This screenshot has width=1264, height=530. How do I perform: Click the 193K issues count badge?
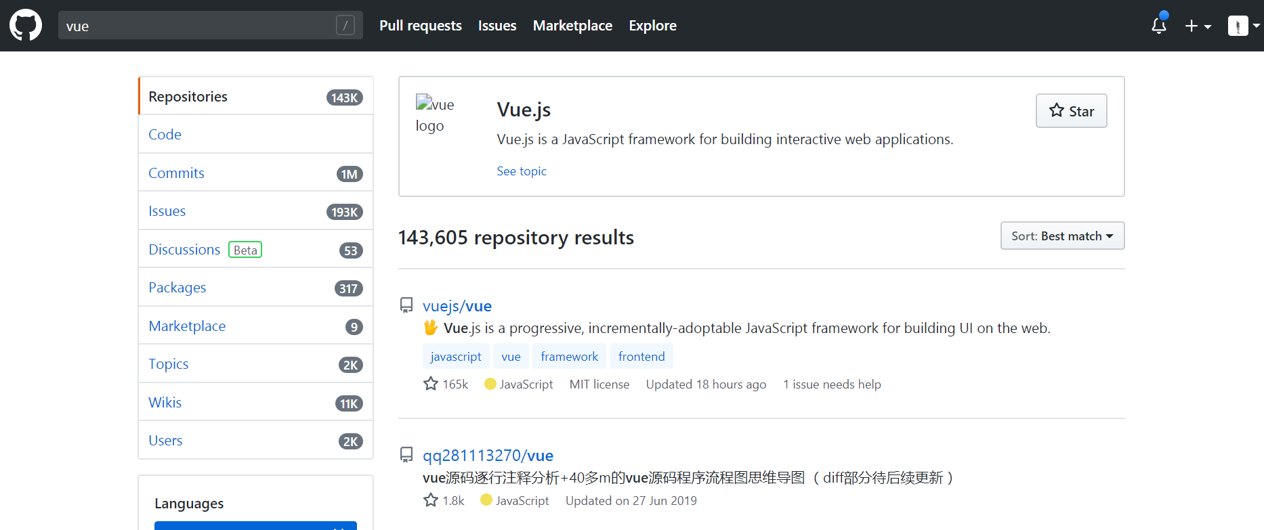tap(345, 212)
